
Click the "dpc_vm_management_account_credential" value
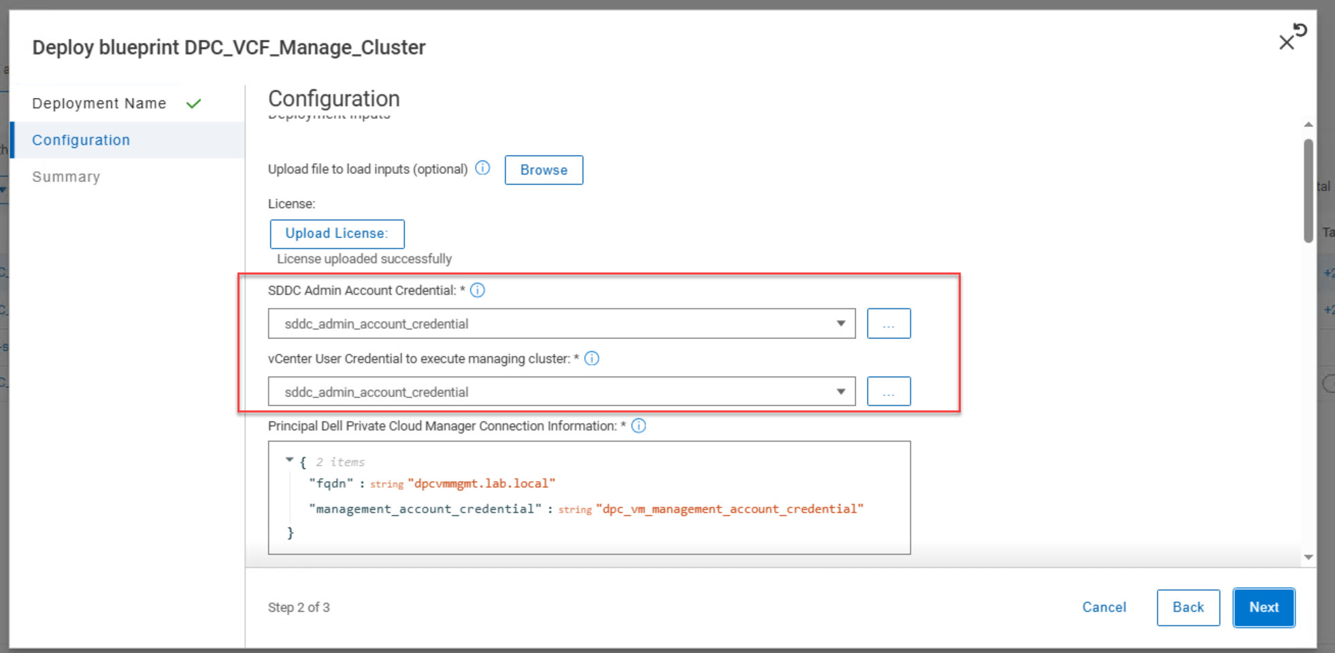(x=729, y=509)
